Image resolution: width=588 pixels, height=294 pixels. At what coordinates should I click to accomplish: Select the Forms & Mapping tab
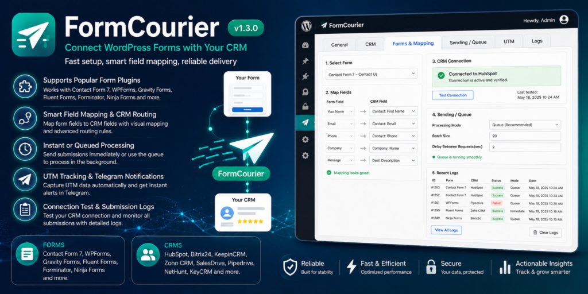pos(413,44)
